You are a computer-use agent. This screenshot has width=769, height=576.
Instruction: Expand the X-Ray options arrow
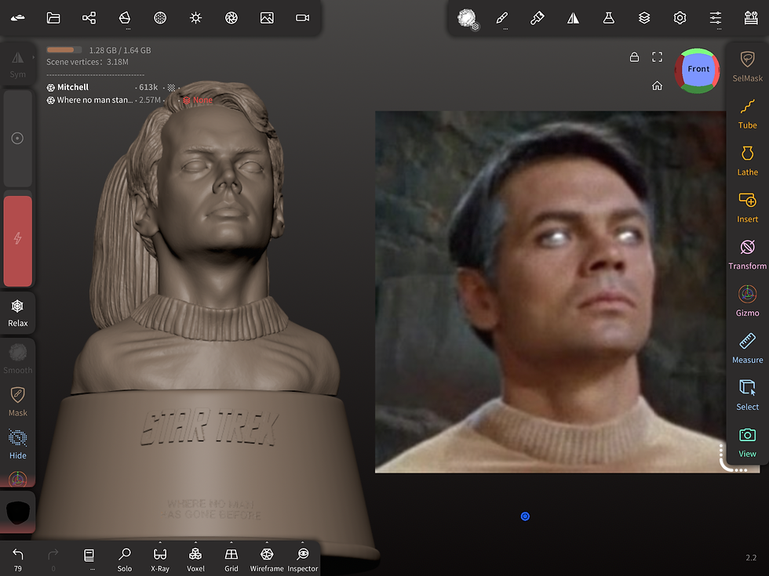[160, 542]
